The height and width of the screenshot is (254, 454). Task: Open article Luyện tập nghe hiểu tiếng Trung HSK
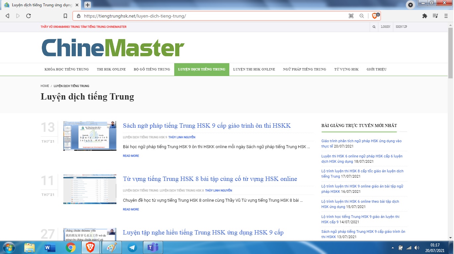coord(203,233)
